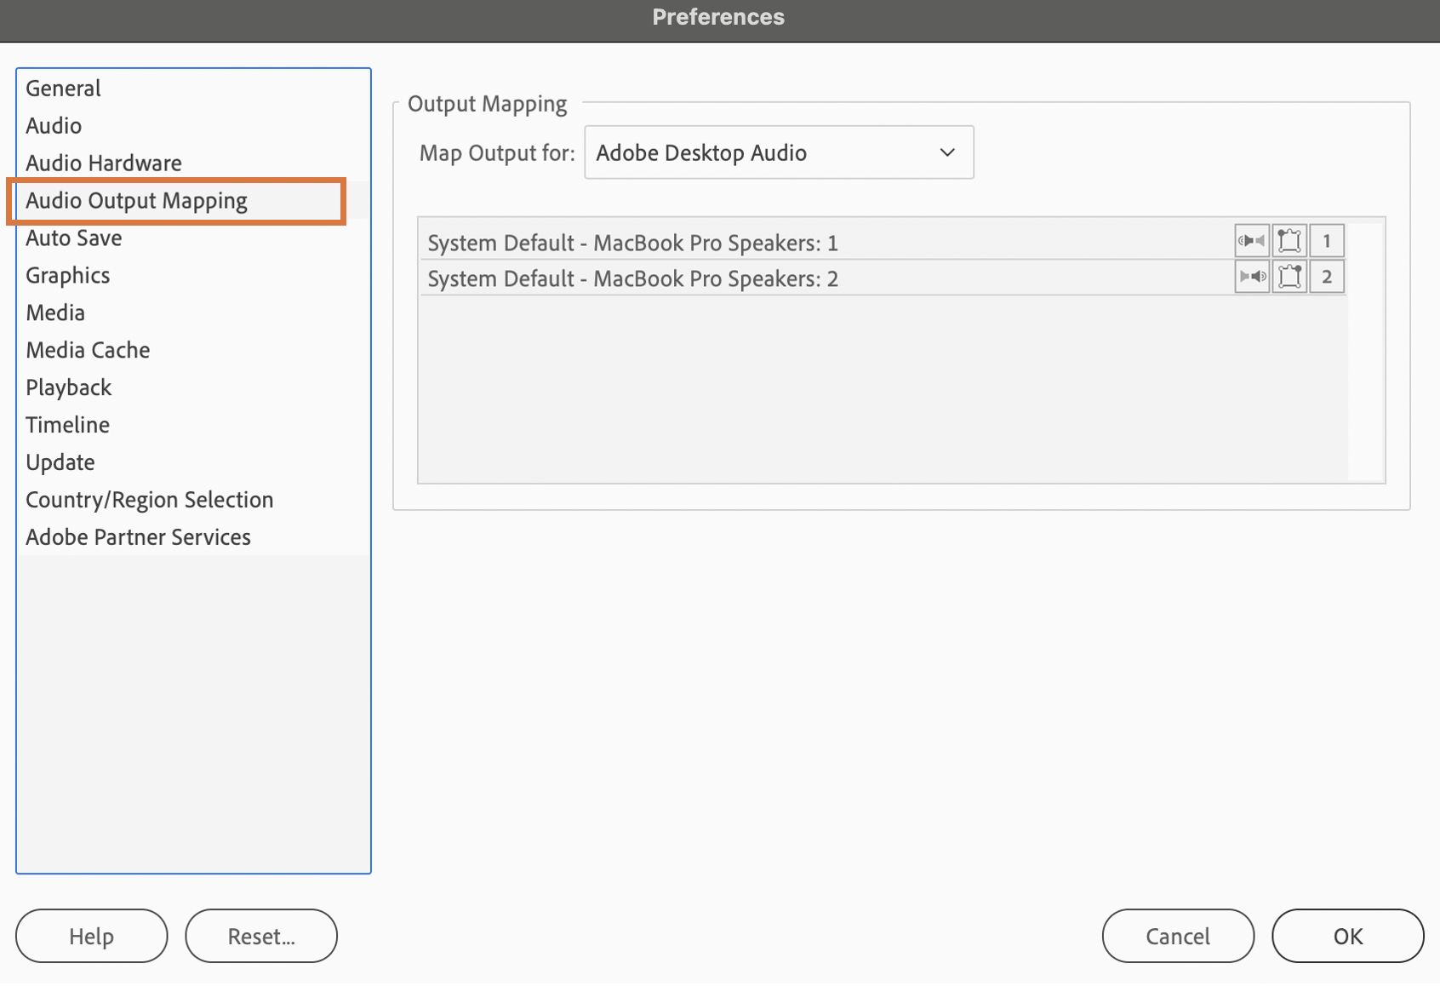
Task: Open the Audio Hardware preferences
Action: (104, 163)
